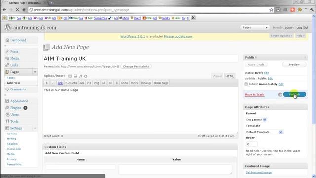316x178 pixels.
Task: Switch to the Visual editor tab
Action: 217,76
